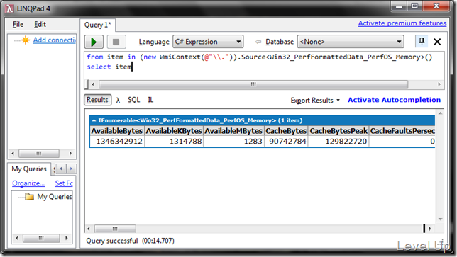The image size is (457, 257).
Task: Switch to the Results view
Action: click(x=97, y=100)
